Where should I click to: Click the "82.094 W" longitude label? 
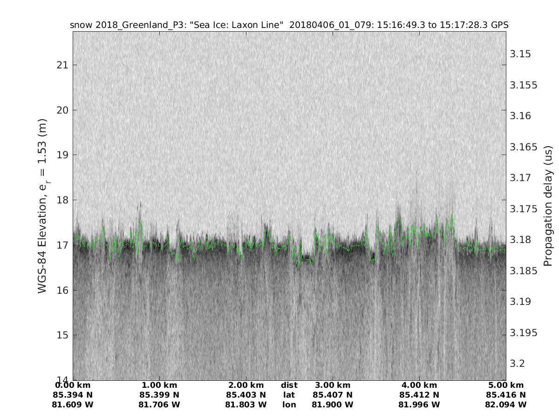point(506,405)
